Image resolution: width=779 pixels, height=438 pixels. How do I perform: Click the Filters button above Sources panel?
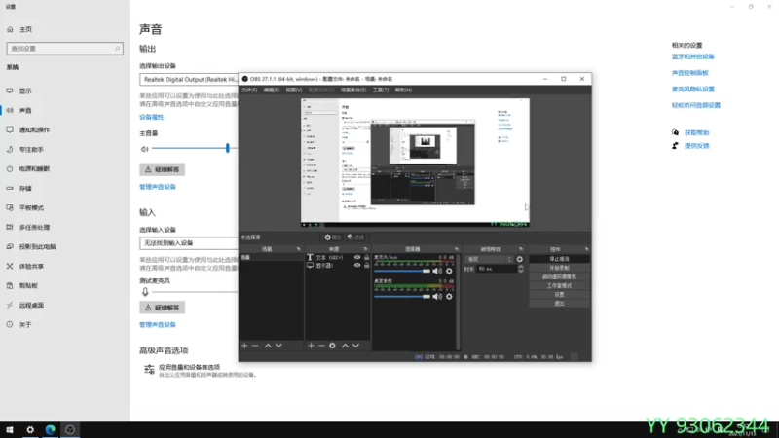tap(355, 237)
